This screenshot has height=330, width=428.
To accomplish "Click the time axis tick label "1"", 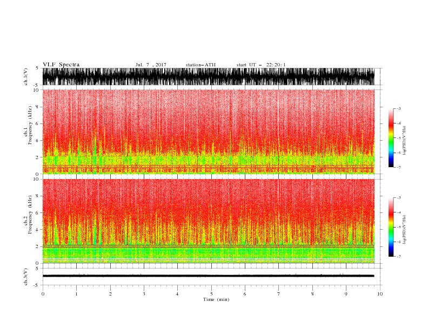I will tap(76, 294).
